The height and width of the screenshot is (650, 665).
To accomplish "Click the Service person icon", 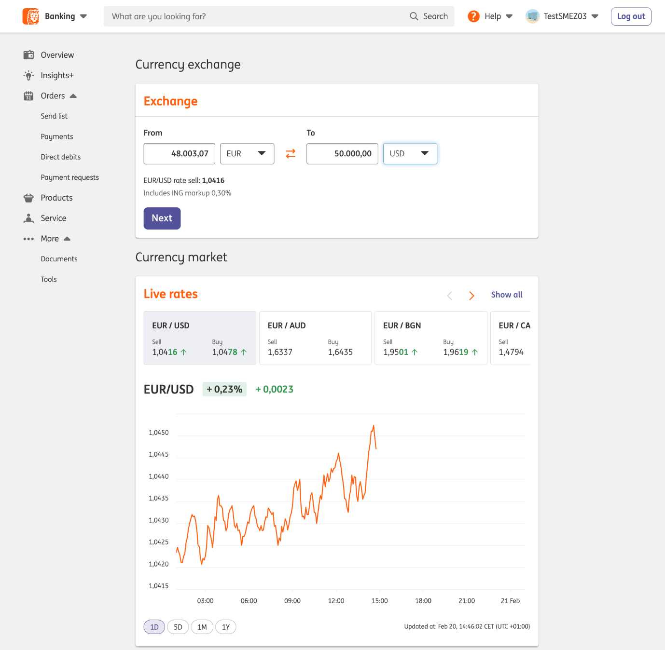I will pos(29,218).
